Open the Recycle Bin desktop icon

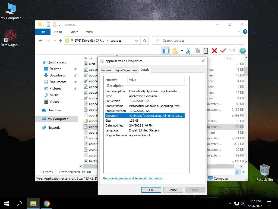(264, 173)
